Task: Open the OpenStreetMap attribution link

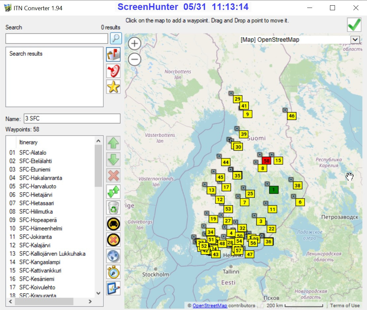Action: (210, 306)
